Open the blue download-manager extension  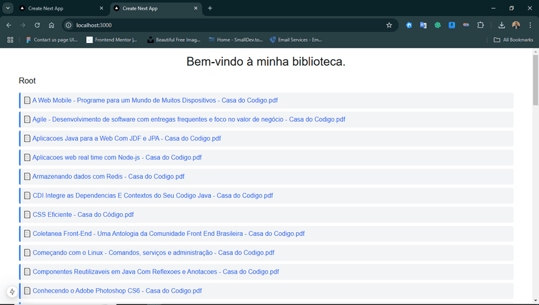click(x=452, y=25)
